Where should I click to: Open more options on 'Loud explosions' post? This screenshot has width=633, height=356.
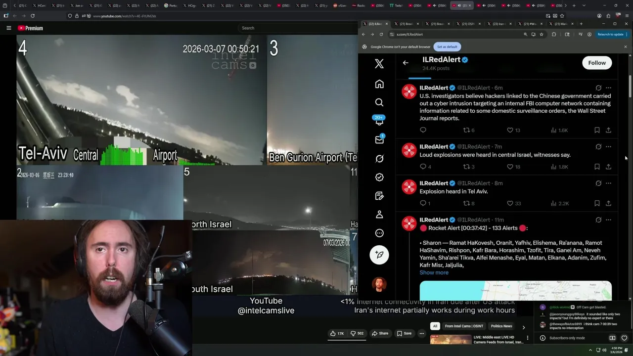[x=608, y=147]
